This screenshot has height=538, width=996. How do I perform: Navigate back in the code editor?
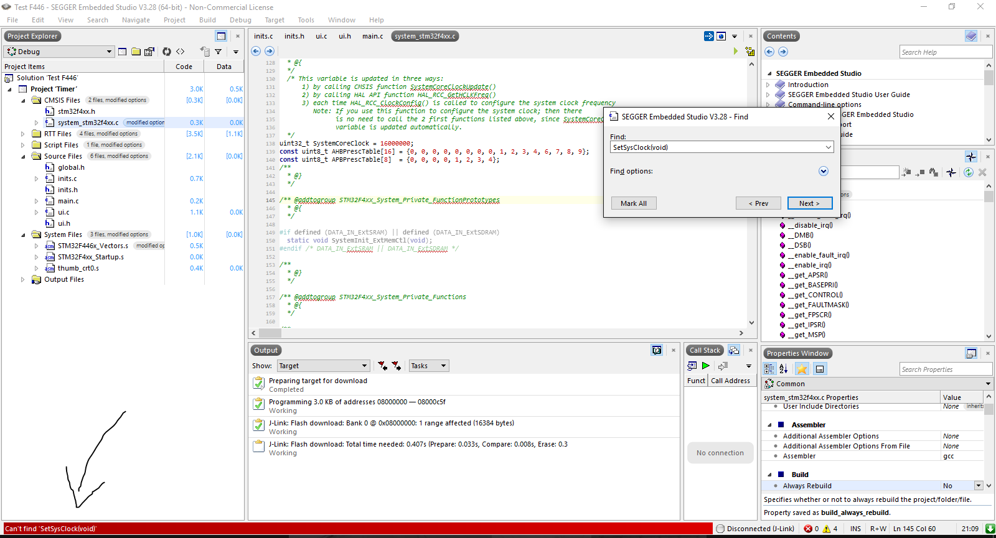click(256, 51)
